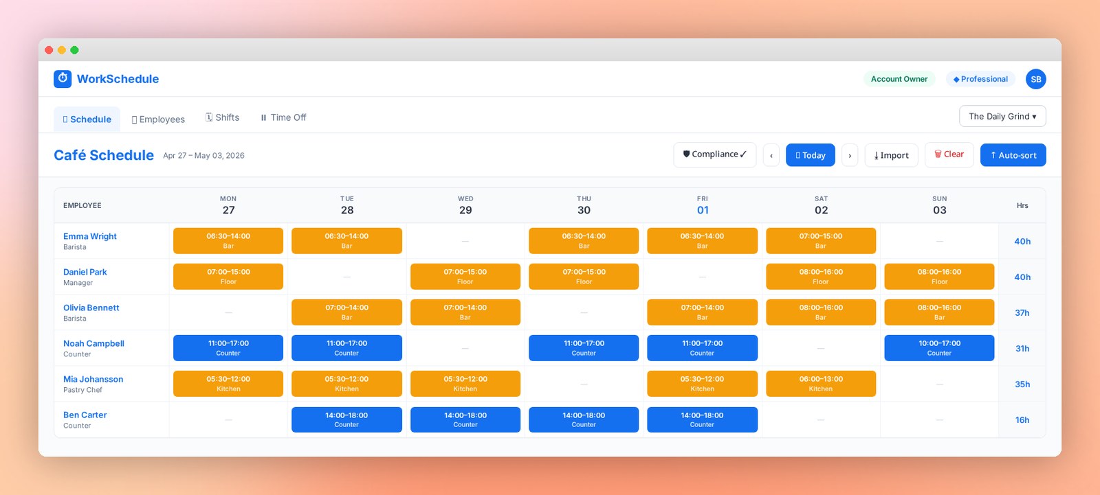1100x495 pixels.
Task: Open Daniel Park's Sunday 08:00–16:00 Floor shift
Action: [939, 277]
